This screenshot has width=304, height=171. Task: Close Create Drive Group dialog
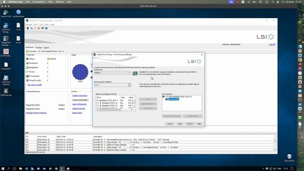(202, 55)
